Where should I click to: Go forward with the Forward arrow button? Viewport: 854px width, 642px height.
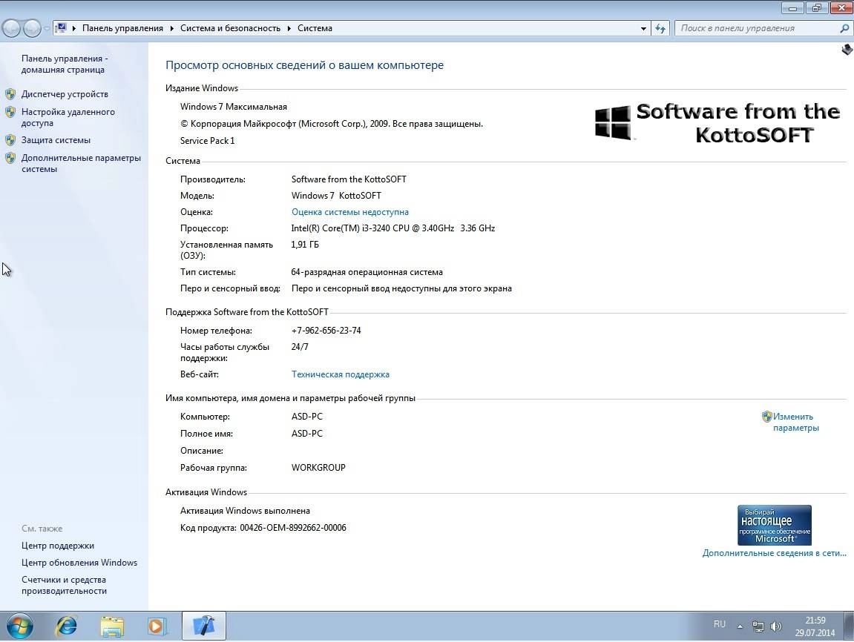coord(32,28)
